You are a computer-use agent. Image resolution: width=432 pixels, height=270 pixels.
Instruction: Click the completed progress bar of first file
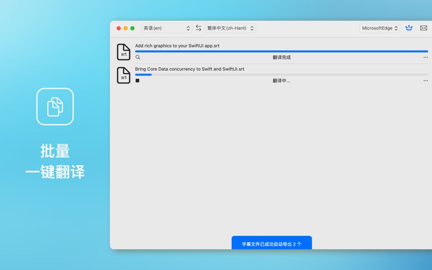281,51
